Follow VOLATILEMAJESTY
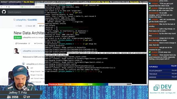The image size is (177, 99). pos(174,70)
